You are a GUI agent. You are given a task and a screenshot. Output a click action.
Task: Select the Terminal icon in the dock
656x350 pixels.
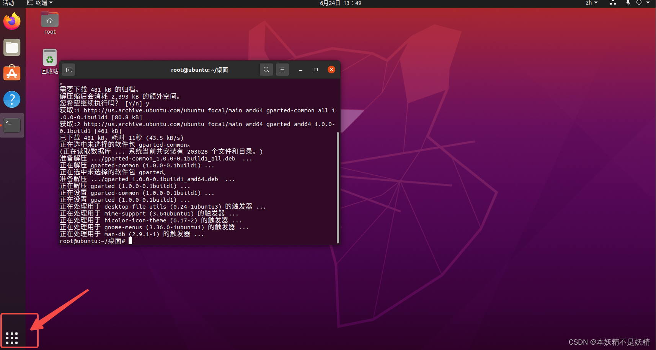[12, 125]
